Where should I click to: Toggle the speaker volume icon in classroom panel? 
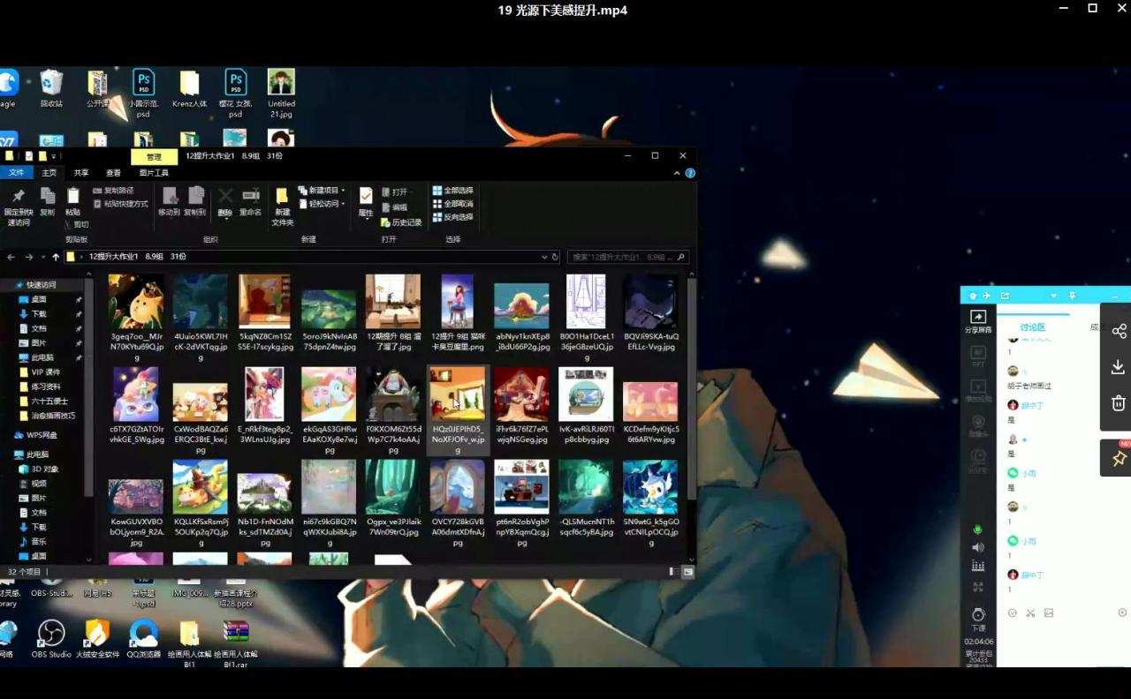click(x=978, y=548)
